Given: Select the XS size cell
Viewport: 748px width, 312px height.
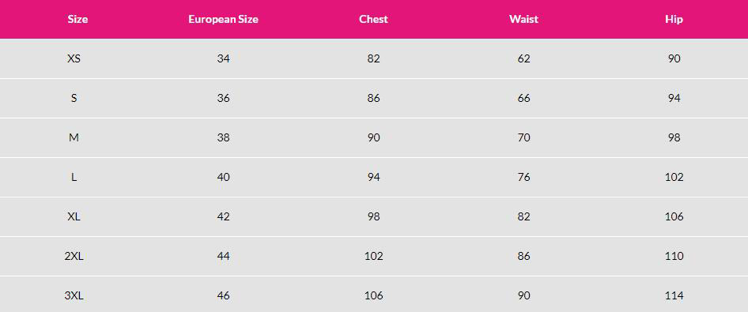Looking at the screenshot, I should pos(74,58).
